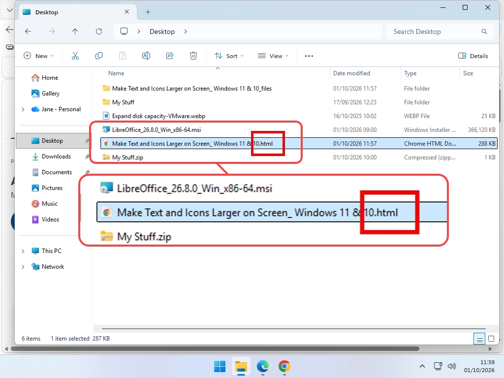Image resolution: width=504 pixels, height=378 pixels.
Task: Open a new Explorer tab
Action: coord(148,12)
